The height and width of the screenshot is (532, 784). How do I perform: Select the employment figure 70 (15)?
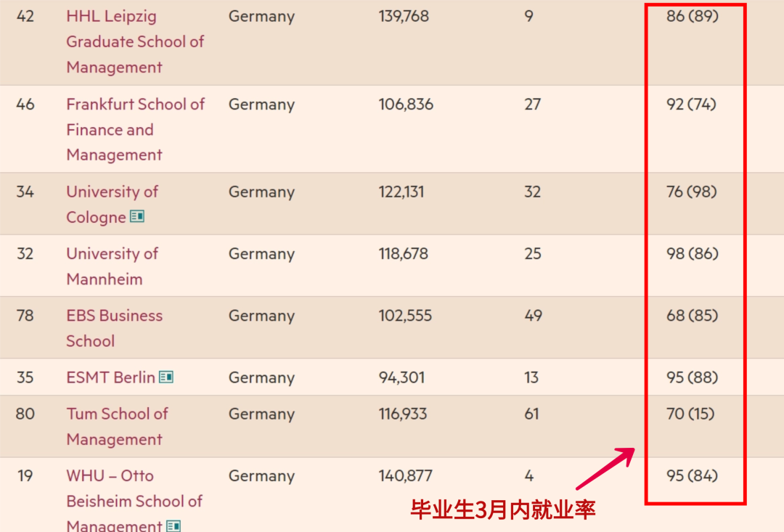(690, 414)
